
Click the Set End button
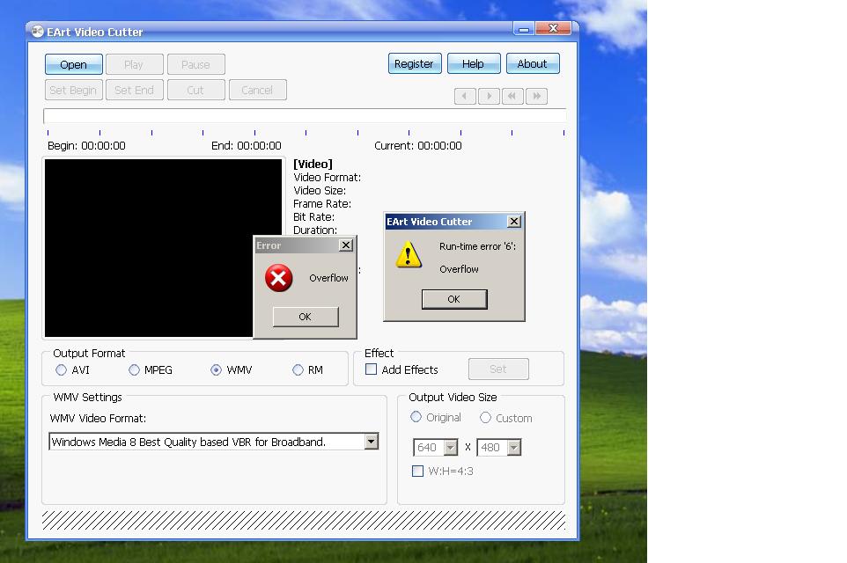134,90
